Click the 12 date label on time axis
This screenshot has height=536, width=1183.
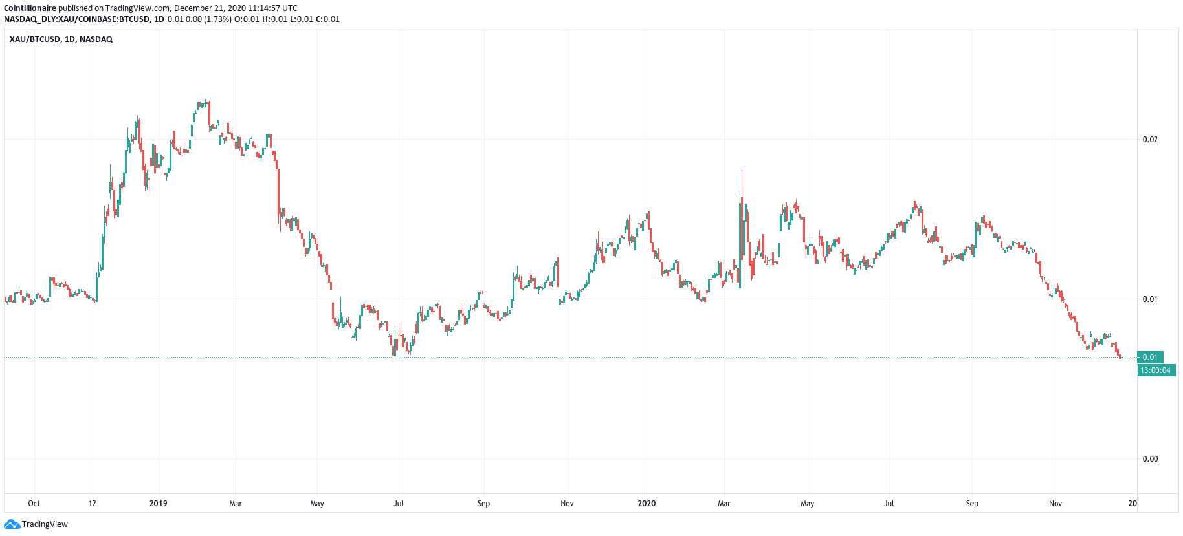93,504
